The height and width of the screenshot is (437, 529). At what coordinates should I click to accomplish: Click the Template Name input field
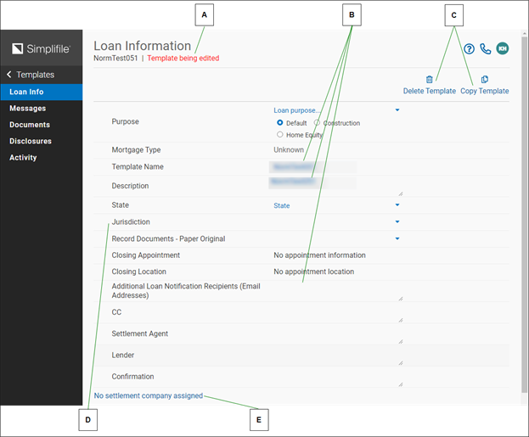click(312, 167)
